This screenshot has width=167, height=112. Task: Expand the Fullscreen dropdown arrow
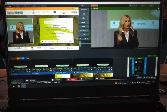point(90,6)
